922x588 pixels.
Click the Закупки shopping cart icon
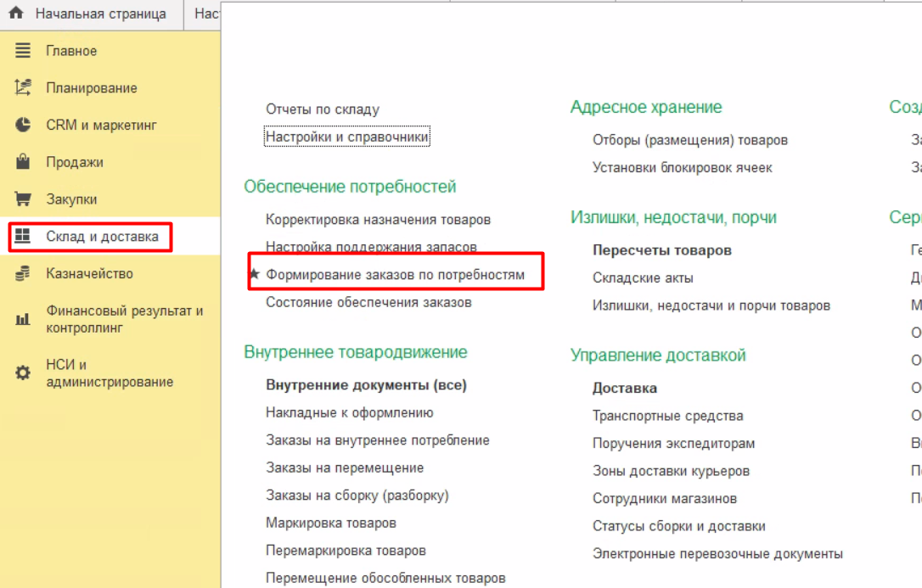23,199
